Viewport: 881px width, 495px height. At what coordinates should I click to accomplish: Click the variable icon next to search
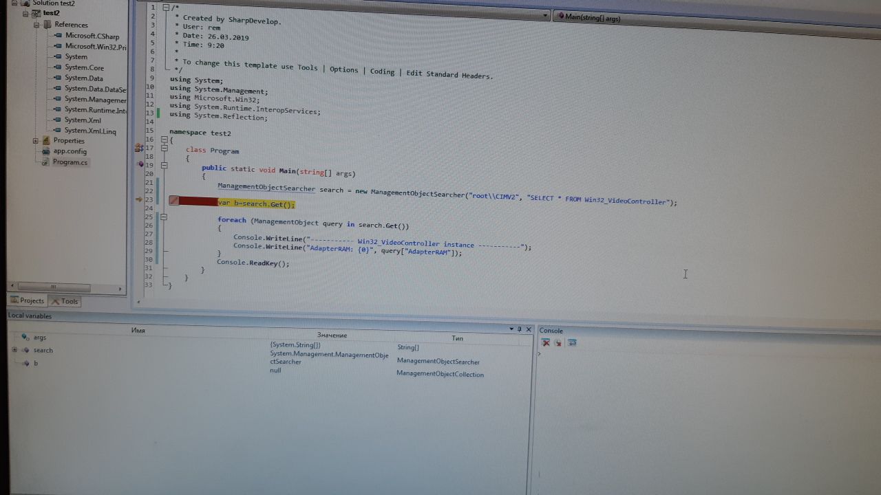point(25,350)
